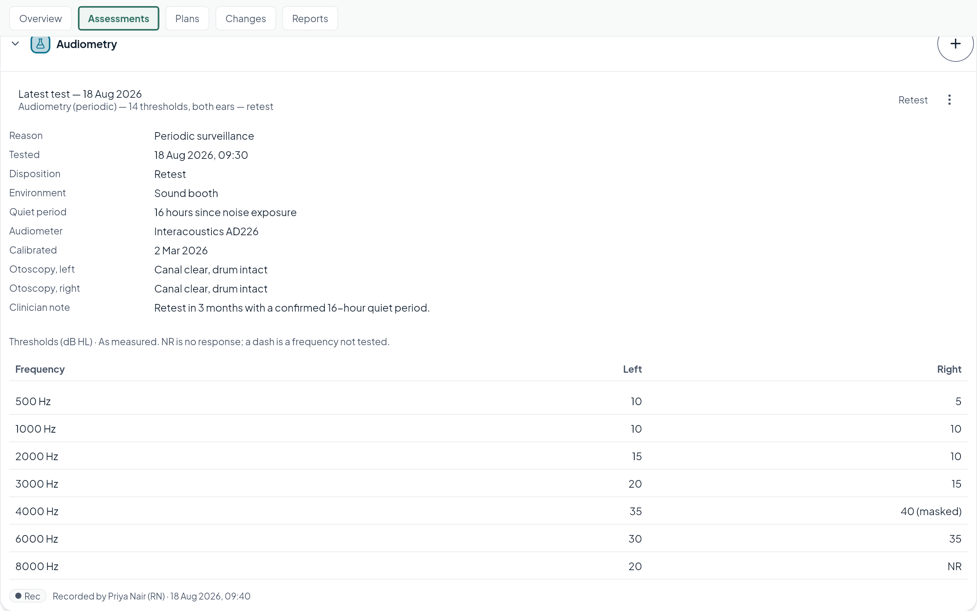Select the Assessments tab

[x=119, y=19]
